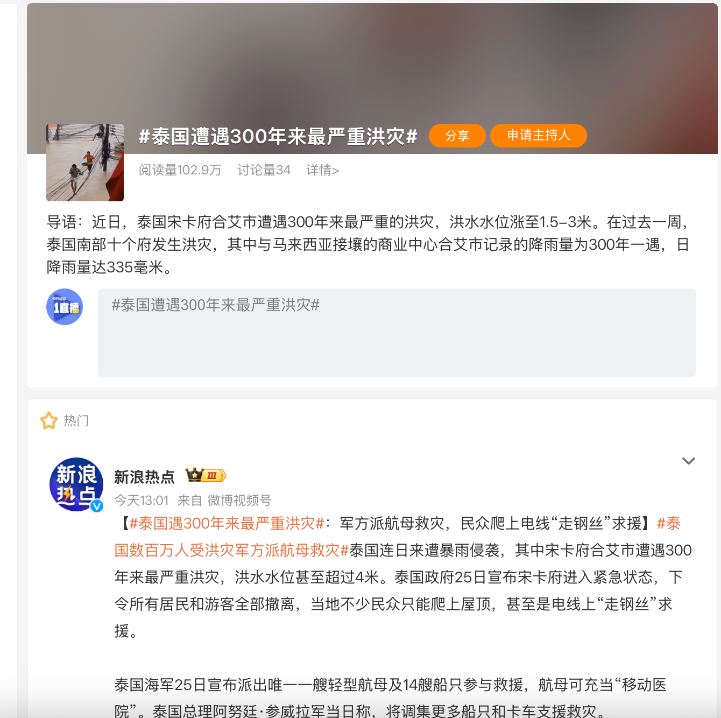Open 新浪热点 profile avatar
This screenshot has height=718, width=721.
point(76,484)
